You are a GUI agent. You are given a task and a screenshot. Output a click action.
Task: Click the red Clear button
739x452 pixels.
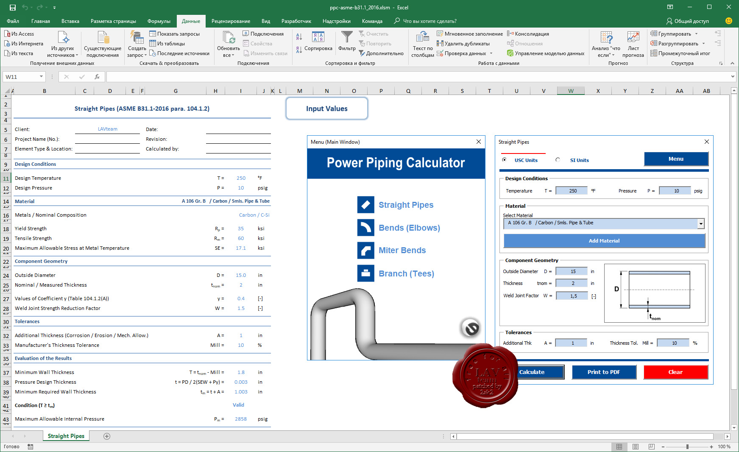675,372
